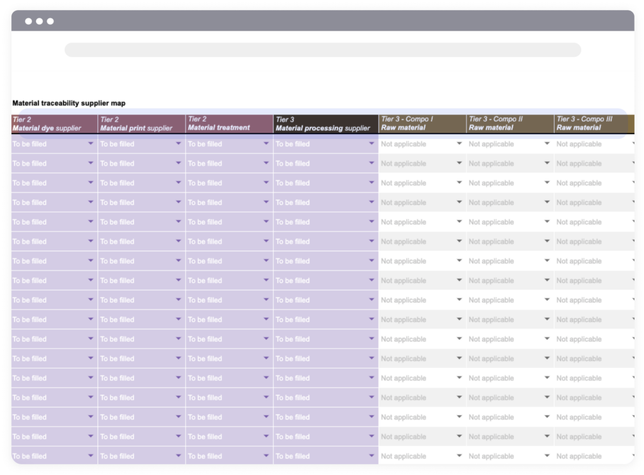Select the 'Tier 2 Material treatment' header
Image resolution: width=644 pixels, height=475 pixels.
click(229, 124)
